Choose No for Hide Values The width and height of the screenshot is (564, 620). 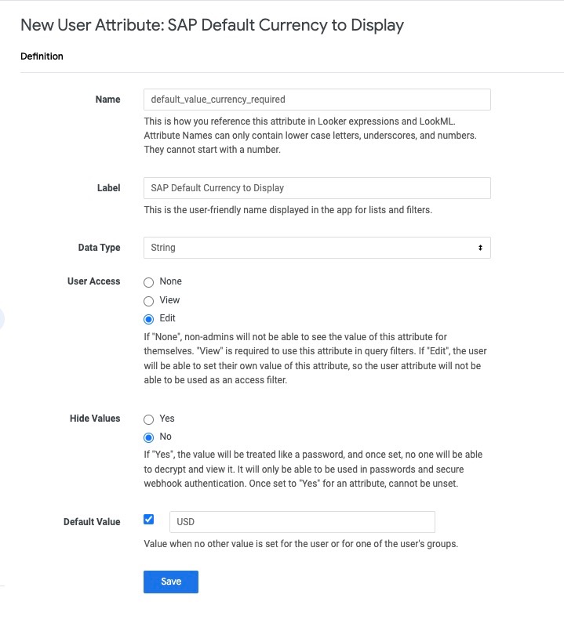click(x=148, y=437)
